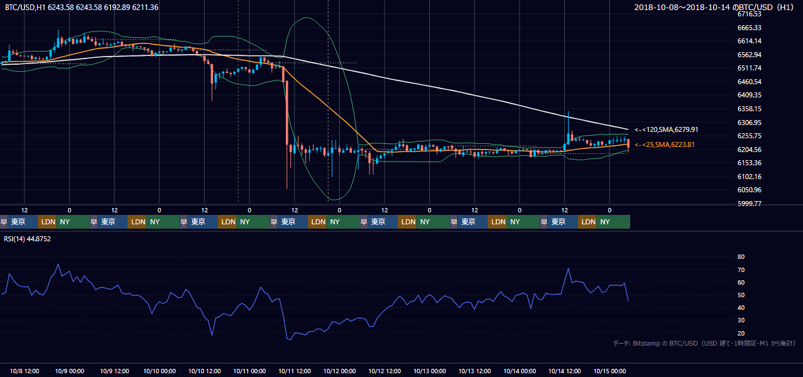The width and height of the screenshot is (803, 377).
Task: Click RSI scale value 20
Action: (x=741, y=334)
